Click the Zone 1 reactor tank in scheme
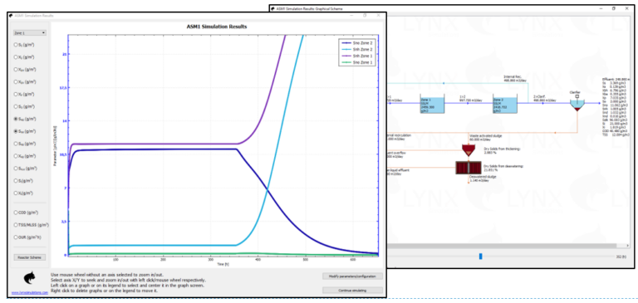 click(432, 104)
